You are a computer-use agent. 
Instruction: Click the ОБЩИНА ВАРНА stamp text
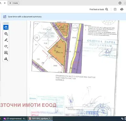tap(101, 41)
